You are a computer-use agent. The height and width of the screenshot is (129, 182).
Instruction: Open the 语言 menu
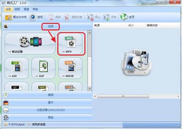pyautogui.click(x=26, y=9)
